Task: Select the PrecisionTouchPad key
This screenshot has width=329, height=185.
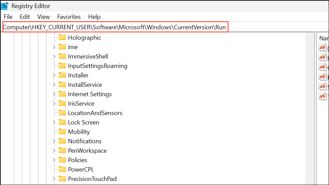Action: pyautogui.click(x=92, y=179)
